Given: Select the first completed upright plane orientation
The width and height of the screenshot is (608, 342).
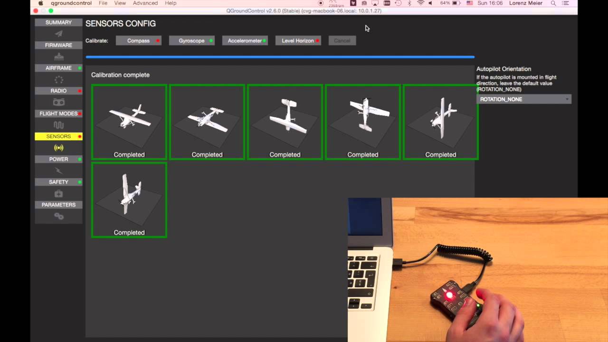Looking at the screenshot, I should point(129,122).
